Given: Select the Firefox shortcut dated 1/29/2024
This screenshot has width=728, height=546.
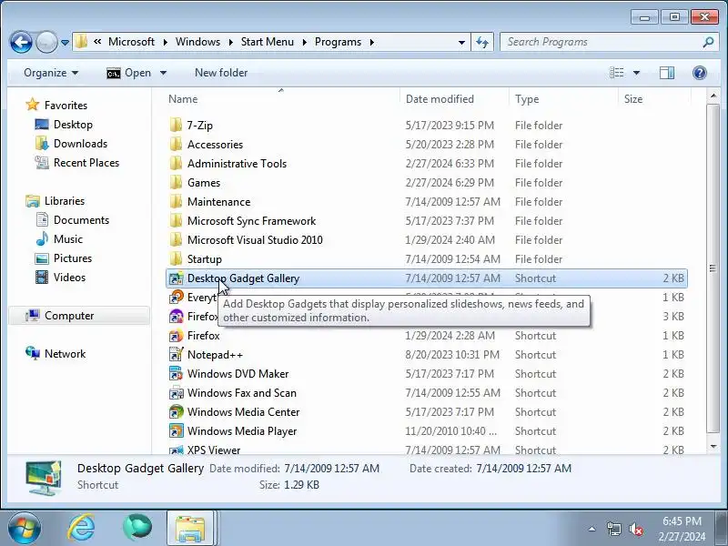Looking at the screenshot, I should pyautogui.click(x=203, y=335).
